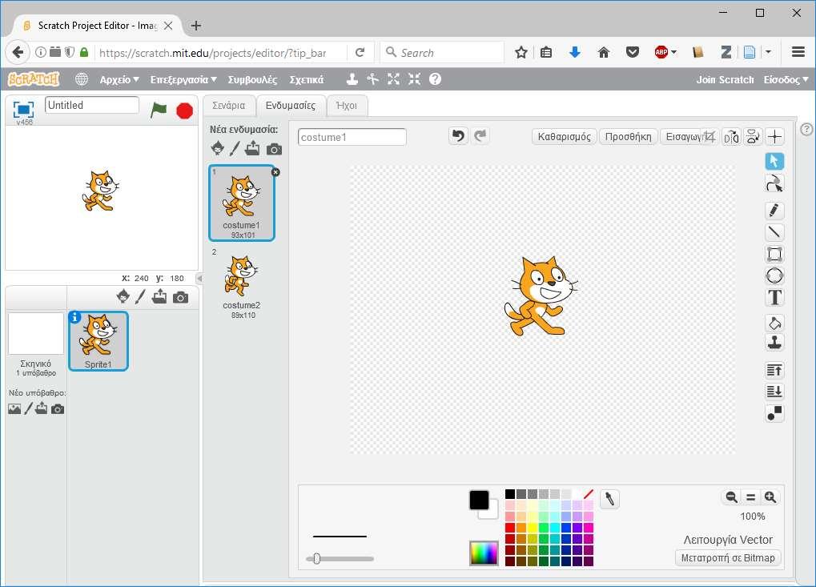Create new sprite from camera

(x=181, y=298)
